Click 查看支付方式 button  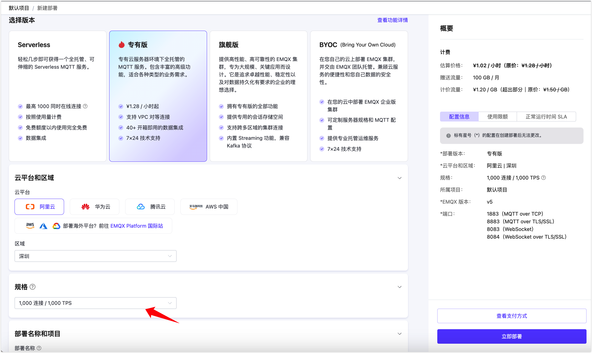point(512,316)
